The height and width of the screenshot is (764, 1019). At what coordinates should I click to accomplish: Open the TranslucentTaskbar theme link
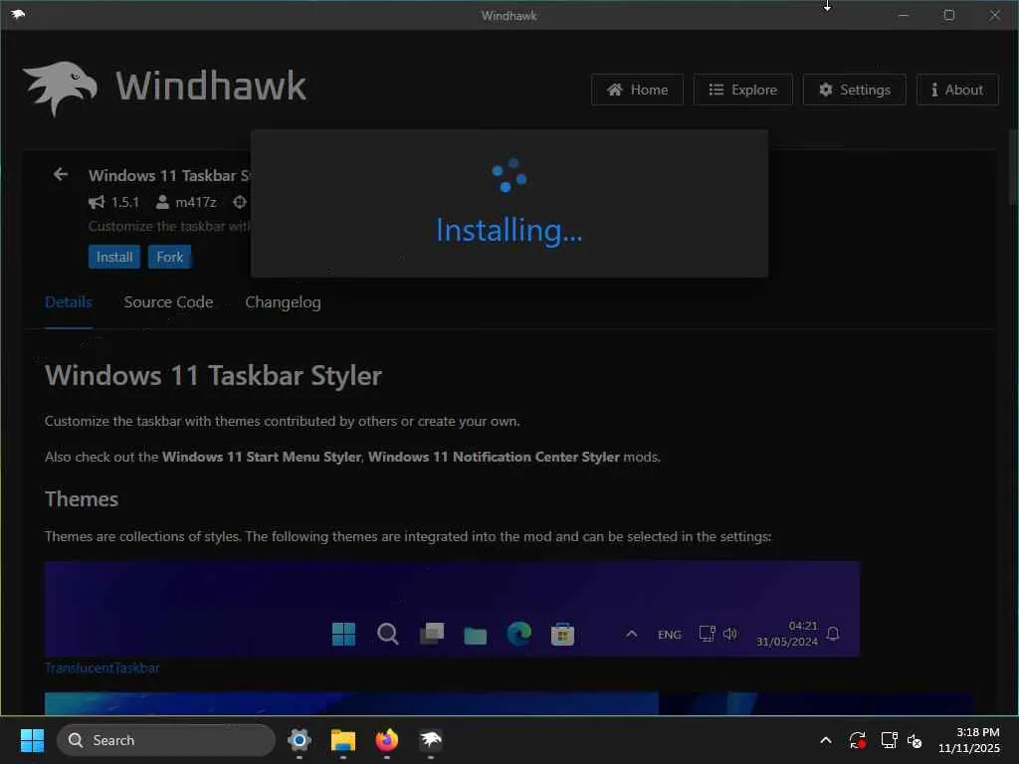point(102,668)
